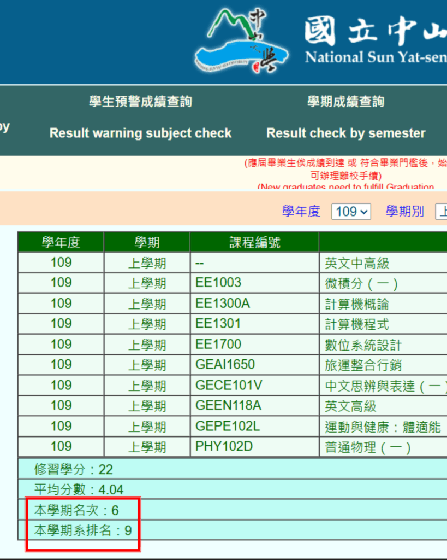The image size is (447, 560).
Task: Expand the 學年度 dropdown showing 109
Action: tap(351, 212)
